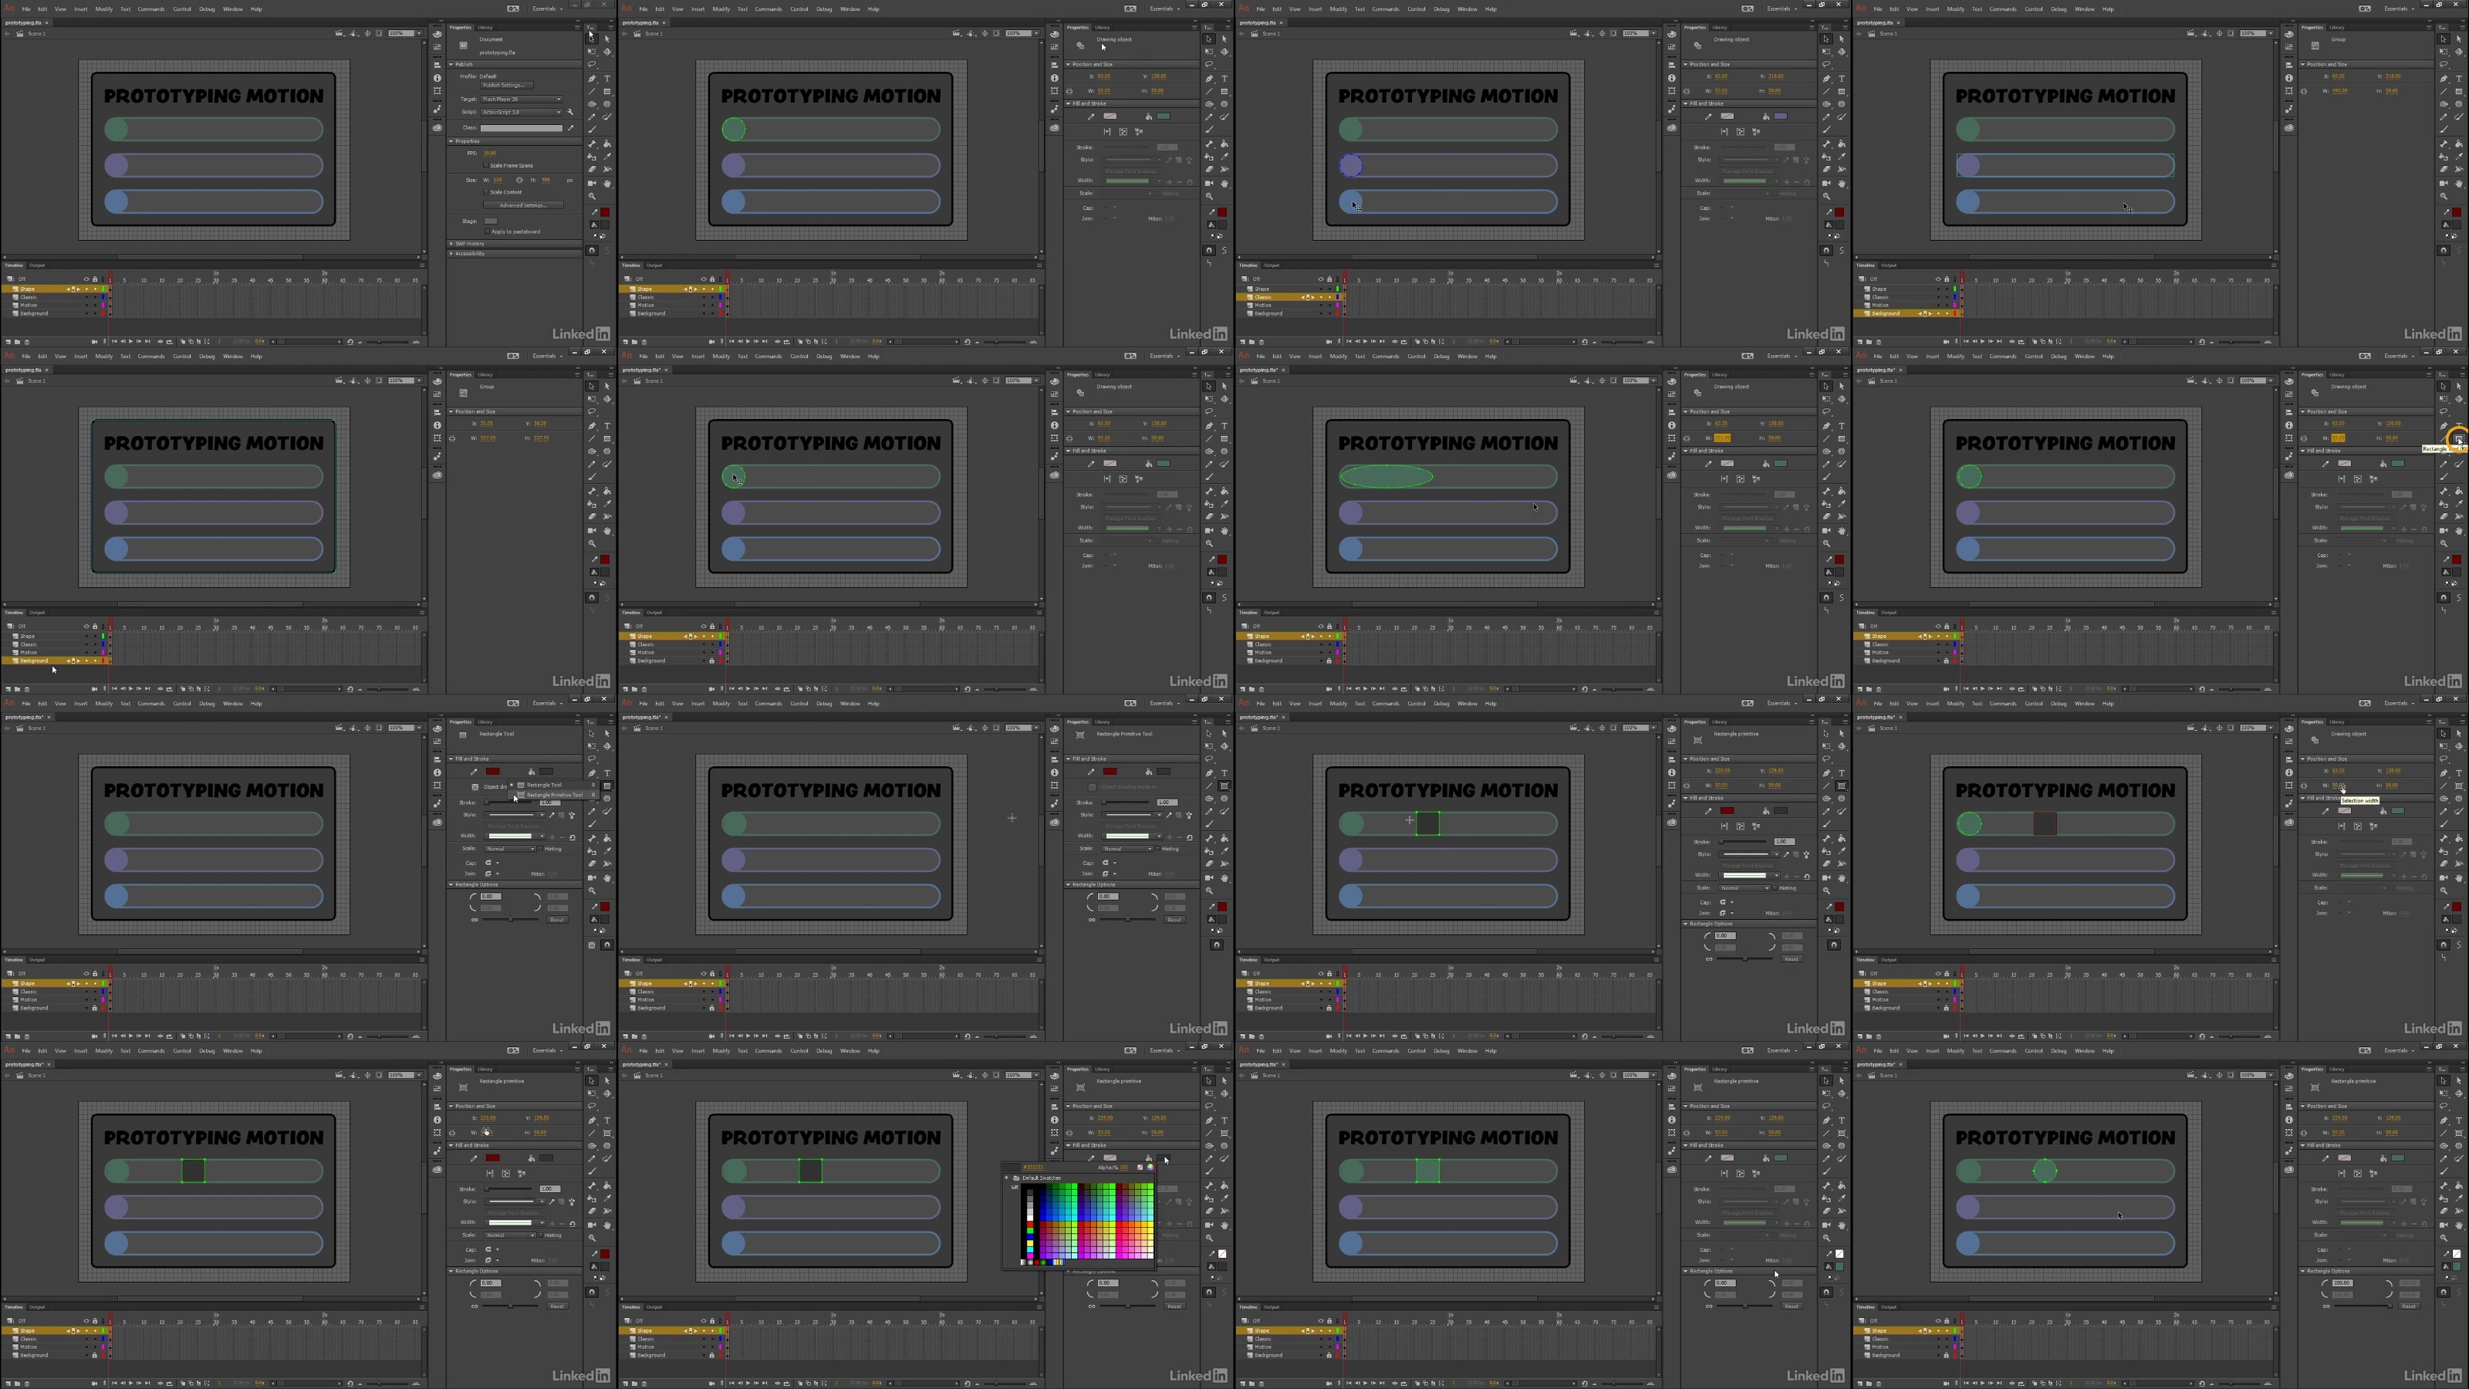Image resolution: width=2469 pixels, height=1389 pixels.
Task: Toggle all-layers lock in Document properties frame timeline
Action: 95,279
